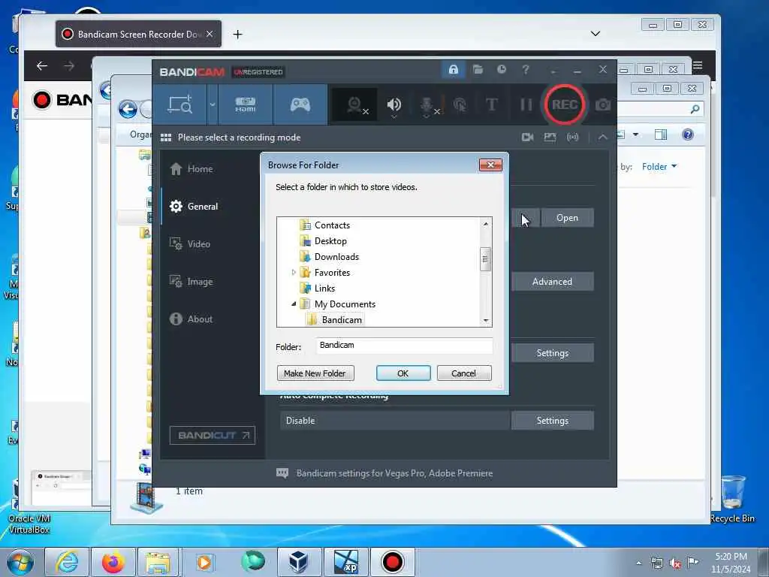This screenshot has width=769, height=577.
Task: Open the Recycle Bin on desktop
Action: click(733, 499)
